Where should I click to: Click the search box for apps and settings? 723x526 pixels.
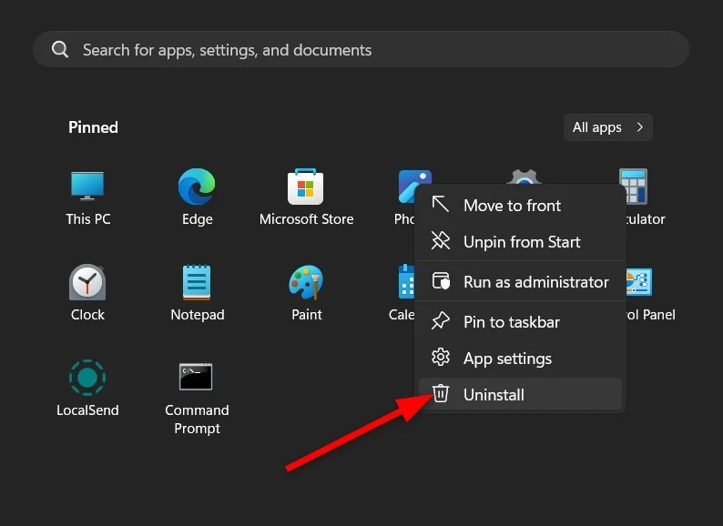click(361, 50)
